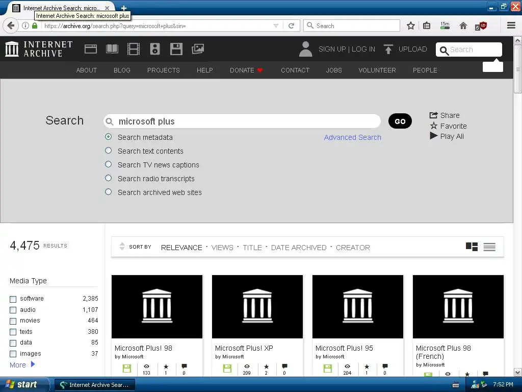The height and width of the screenshot is (392, 522).
Task: Open the VOLUNTEER nav link
Action: pyautogui.click(x=377, y=70)
